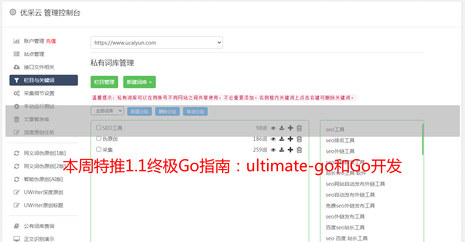Select keyword 'seo工具' in the list
This screenshot has width=465, height=242.
coord(335,130)
